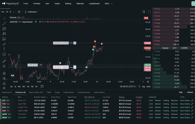The image size is (195, 124).
Task: Open the timezone UTC-7 selector
Action: pyautogui.click(x=128, y=86)
